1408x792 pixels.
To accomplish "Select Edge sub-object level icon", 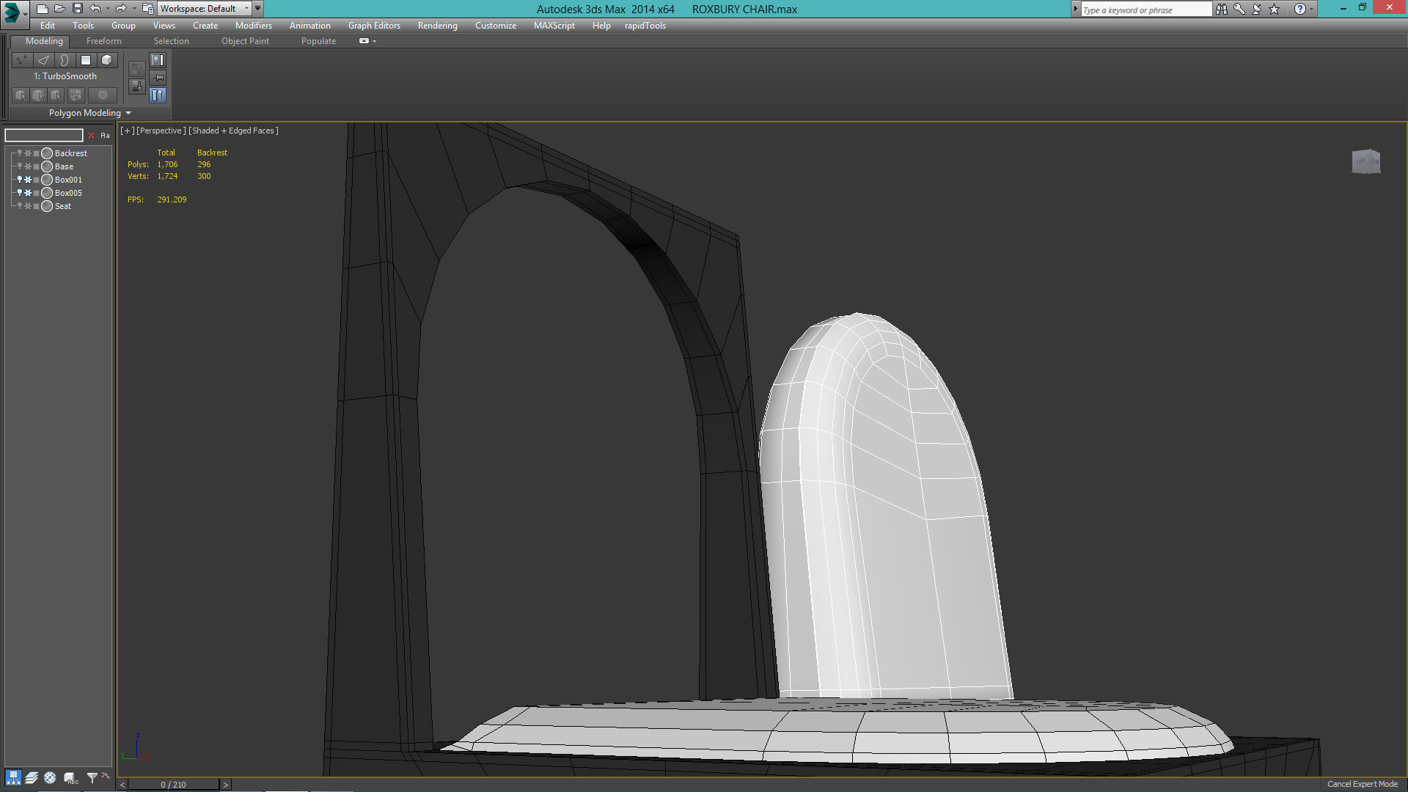I will [43, 60].
